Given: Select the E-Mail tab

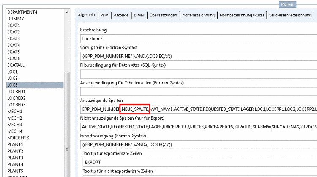Looking at the screenshot, I should (140, 15).
